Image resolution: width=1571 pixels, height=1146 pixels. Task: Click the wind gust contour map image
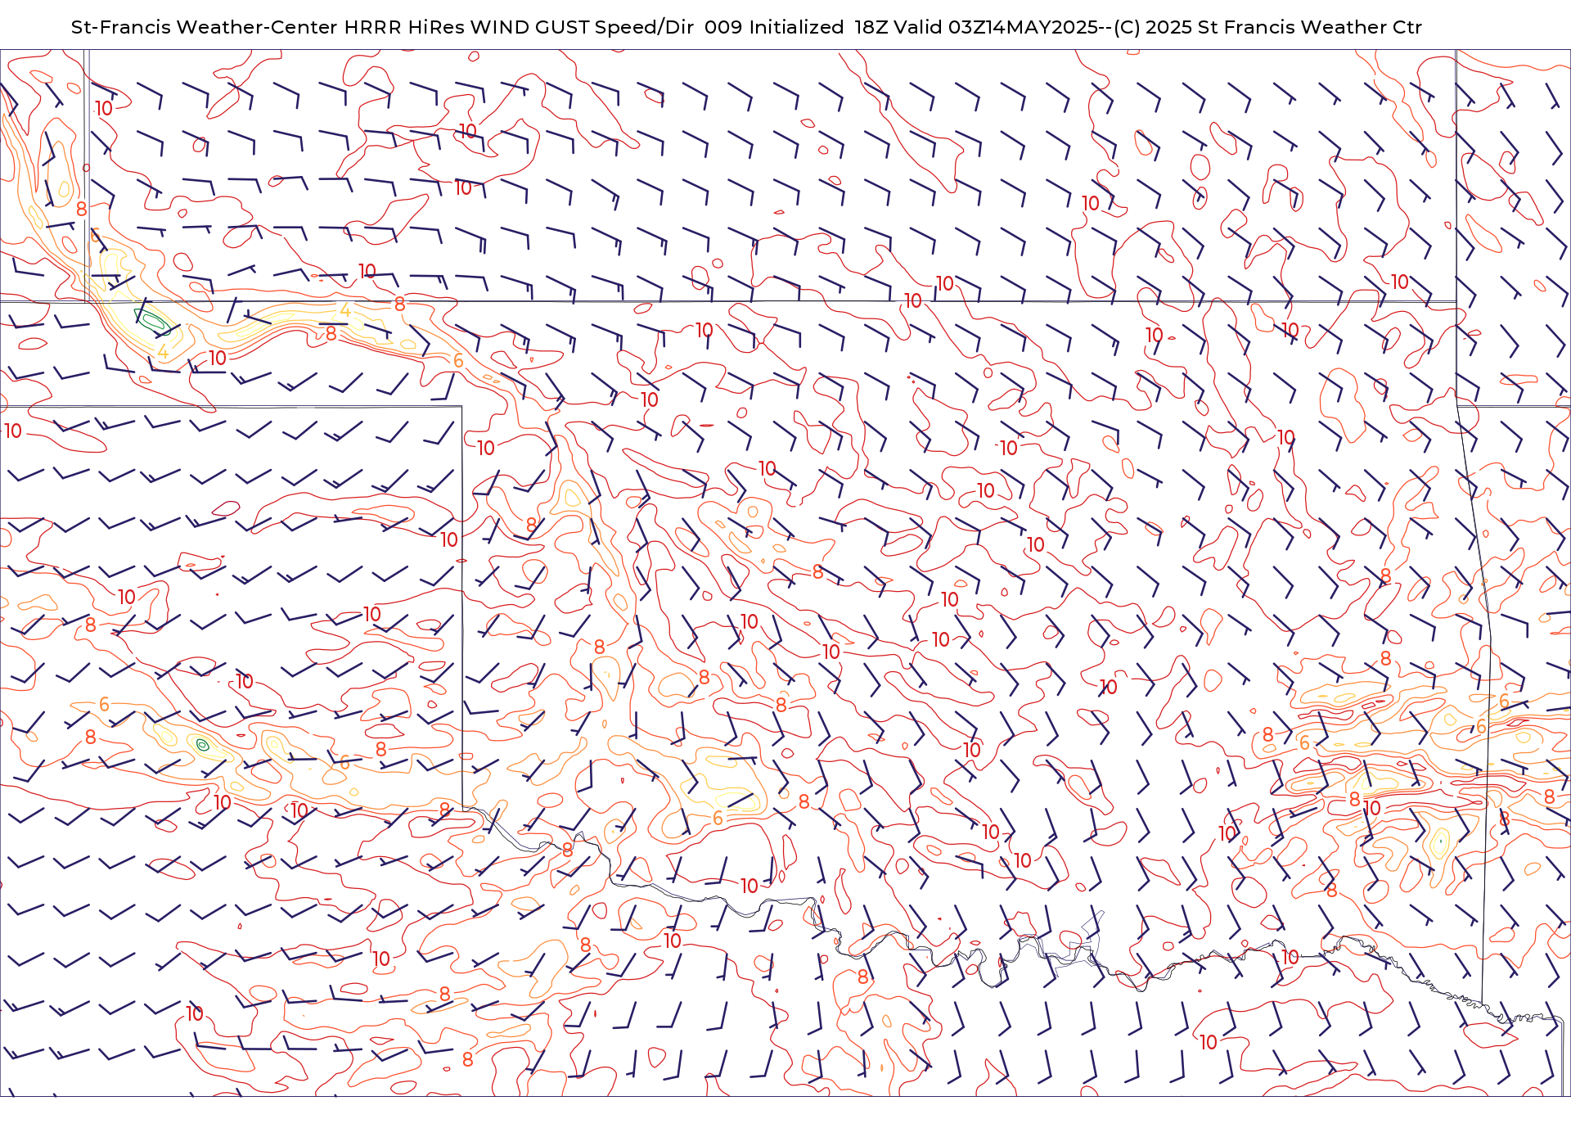[x=785, y=573]
